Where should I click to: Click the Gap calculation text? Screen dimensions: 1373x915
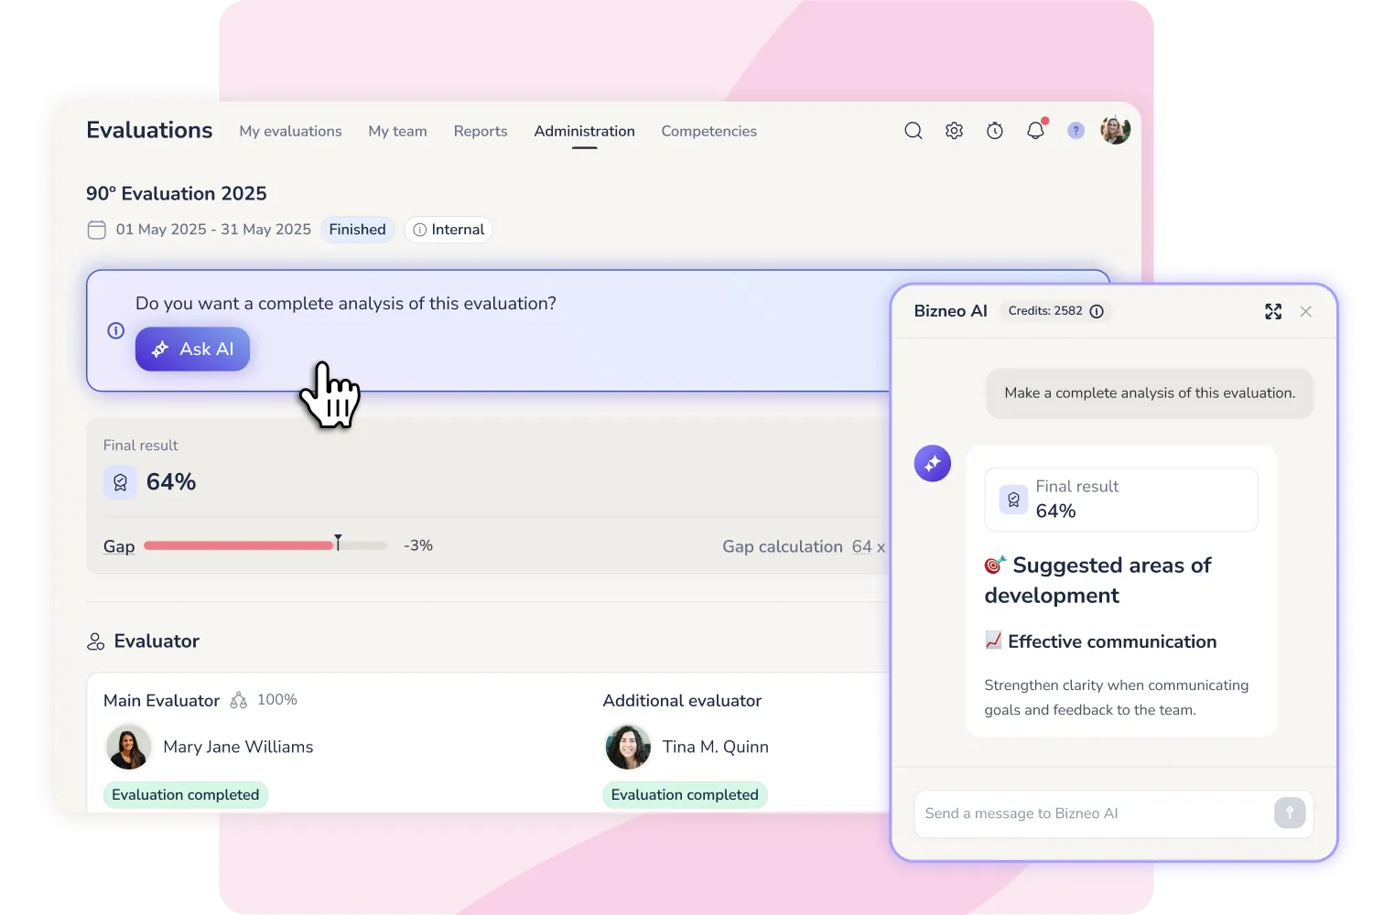[x=783, y=546]
